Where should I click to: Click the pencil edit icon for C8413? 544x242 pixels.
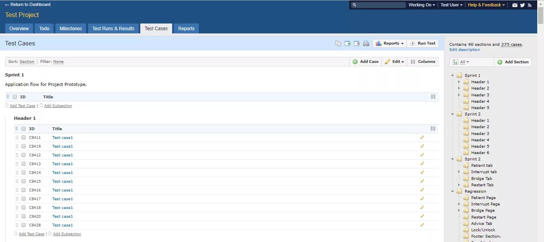422,164
